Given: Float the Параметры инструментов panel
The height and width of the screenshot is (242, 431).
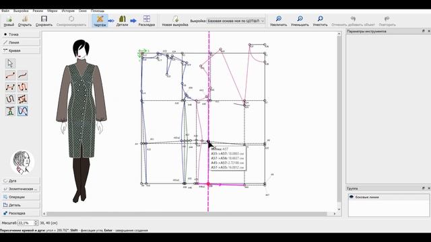Looking at the screenshot, I should [424, 31].
